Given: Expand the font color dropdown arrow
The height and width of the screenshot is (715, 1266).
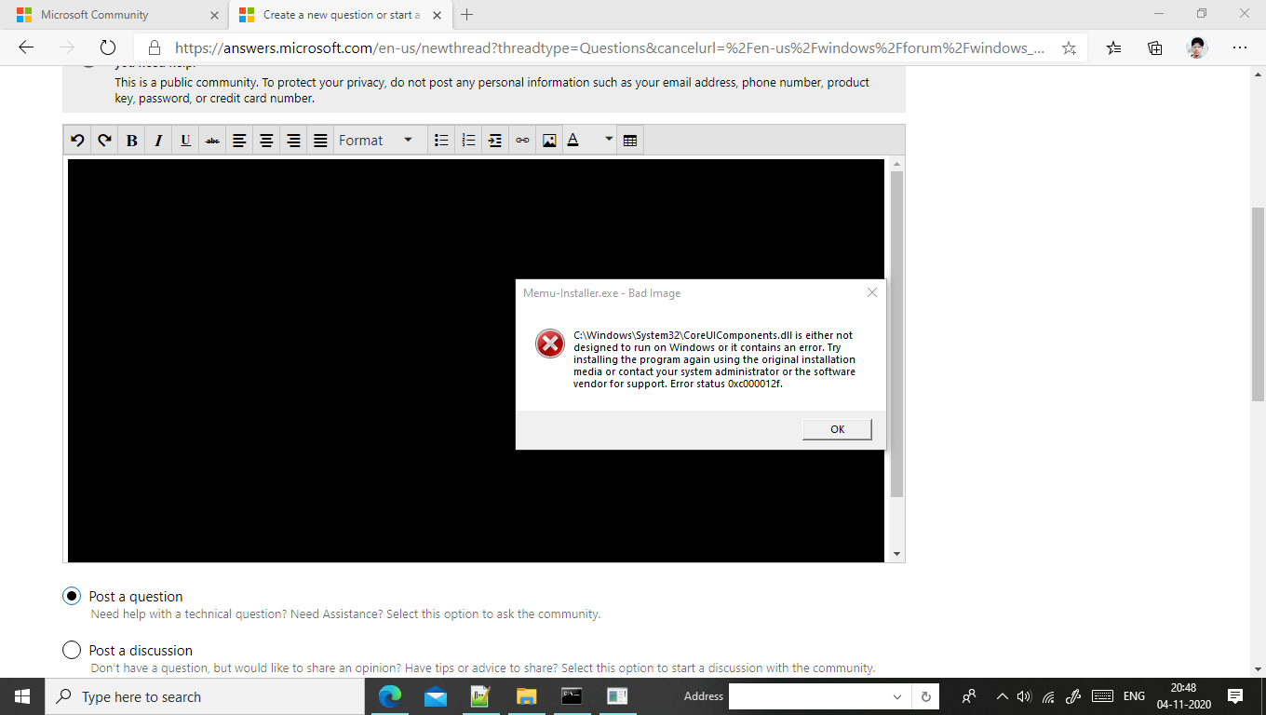Looking at the screenshot, I should (609, 141).
